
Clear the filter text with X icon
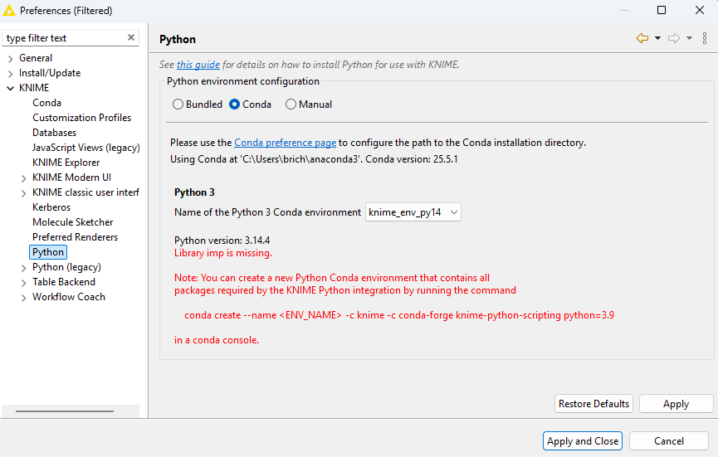[x=131, y=38]
